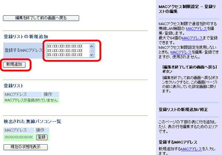Click the 登録 button for the detected wireless PC
This screenshot has height=155, width=222.
point(42,137)
